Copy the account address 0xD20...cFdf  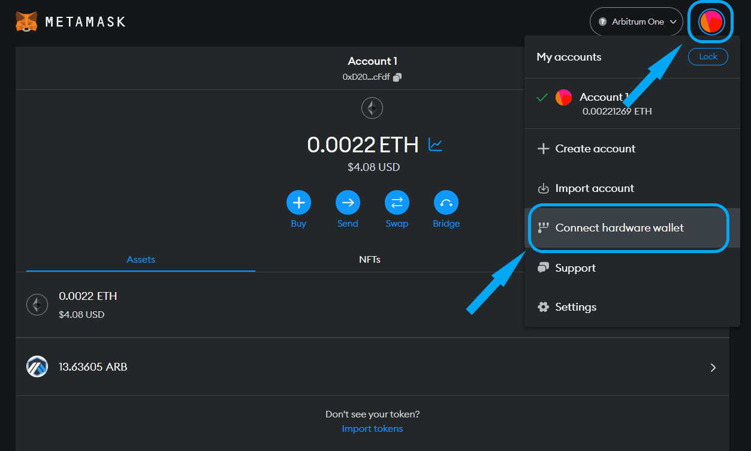(x=397, y=77)
